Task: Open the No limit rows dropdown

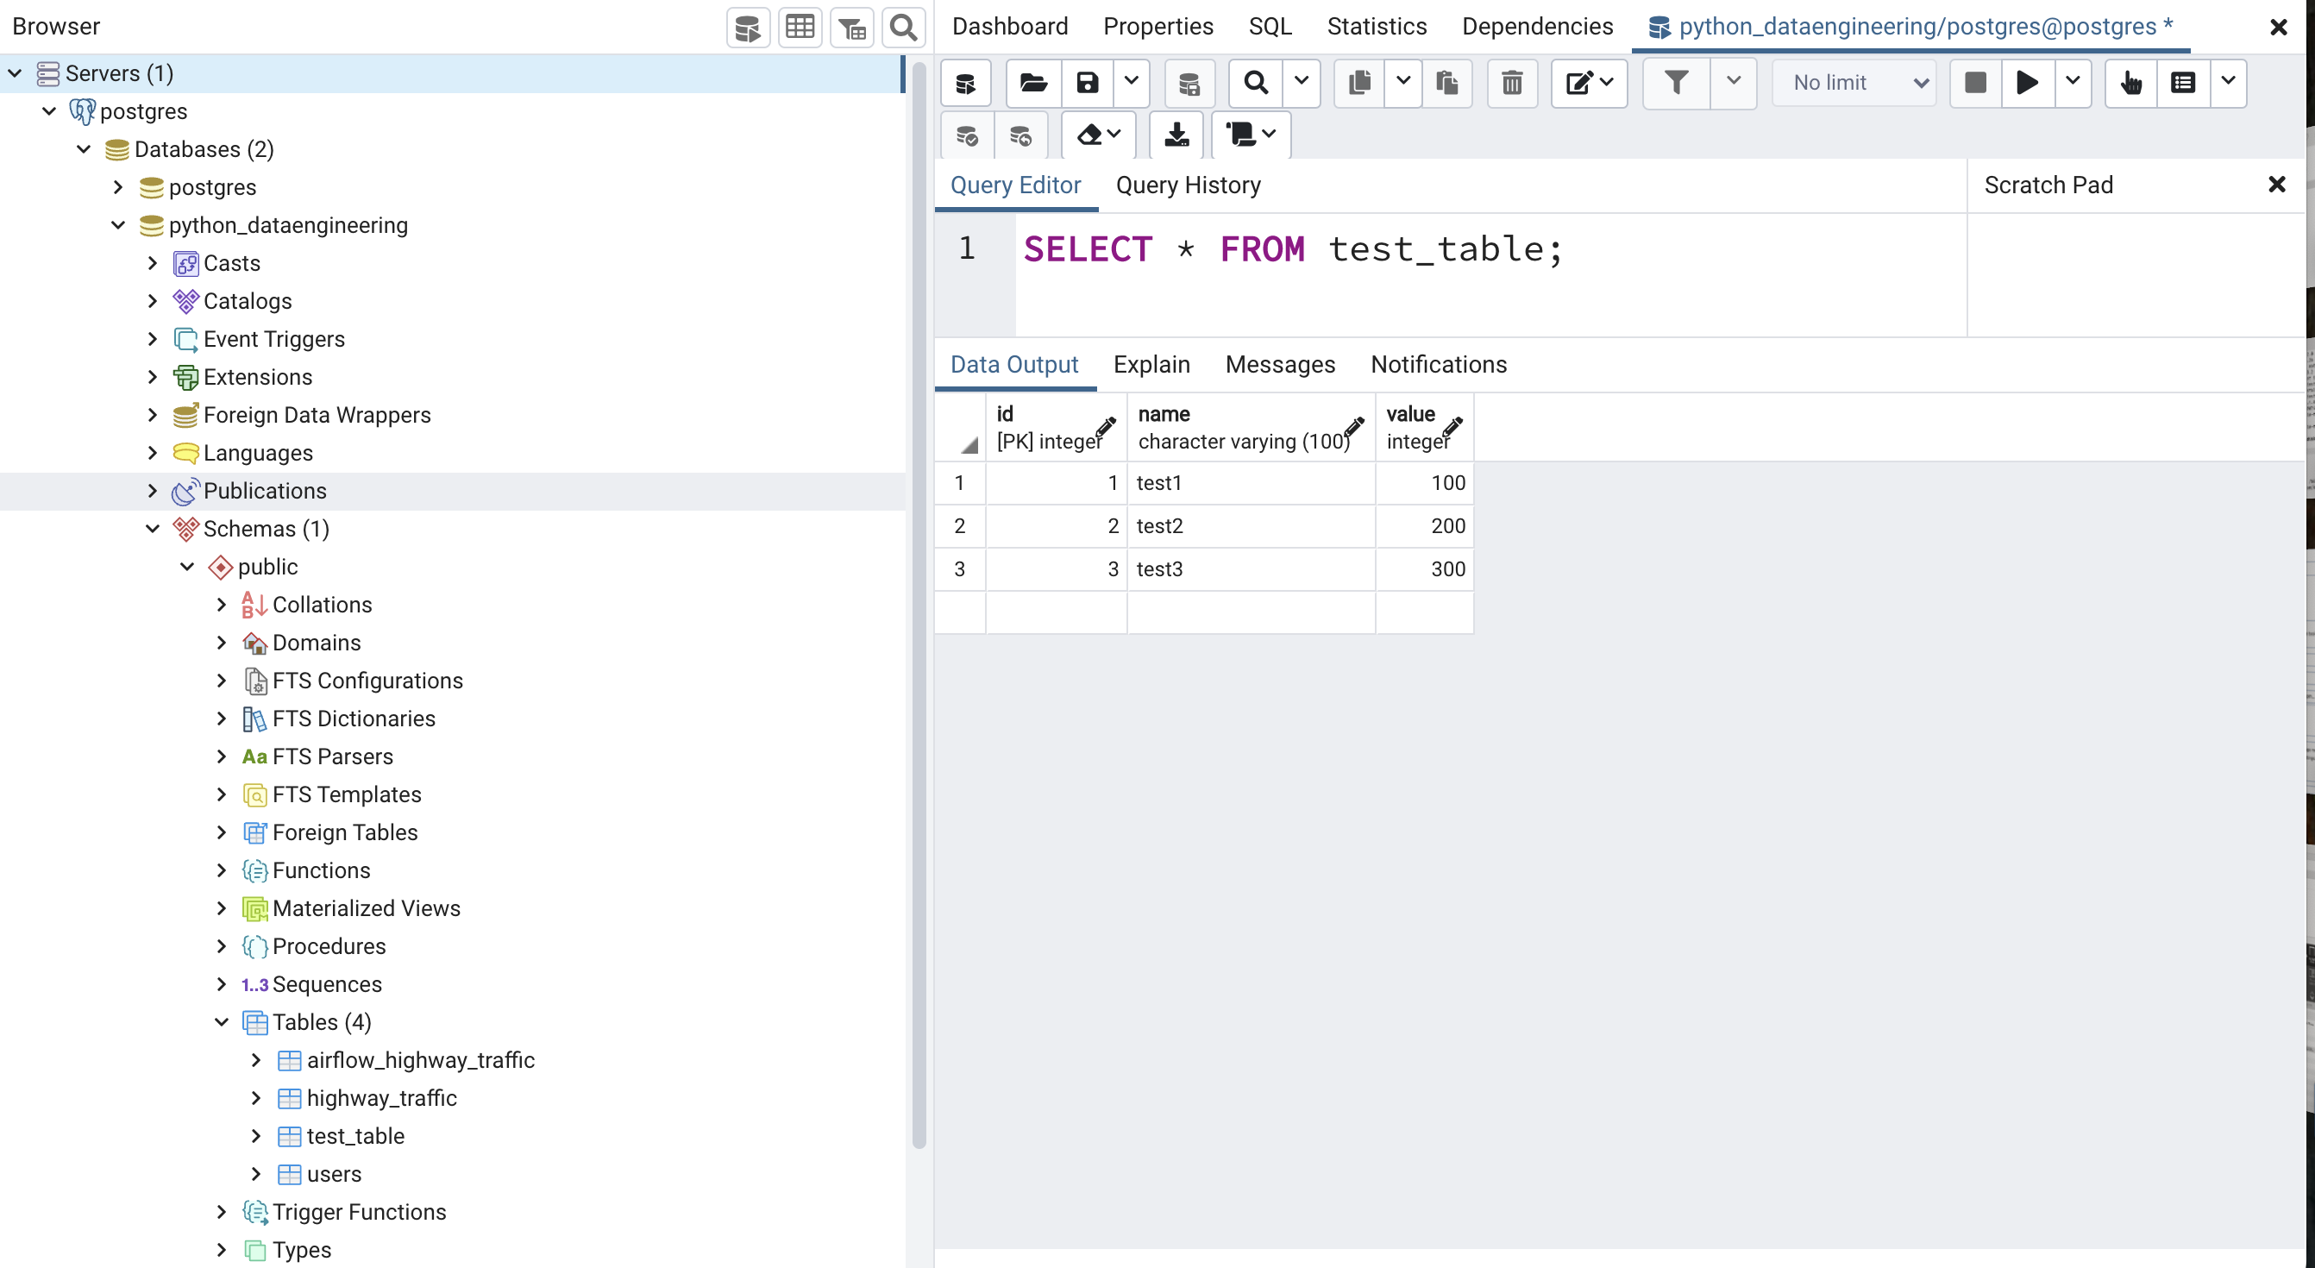Action: (x=1855, y=83)
